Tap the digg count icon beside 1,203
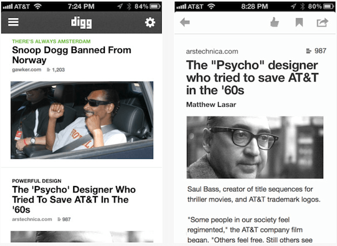 [48, 70]
